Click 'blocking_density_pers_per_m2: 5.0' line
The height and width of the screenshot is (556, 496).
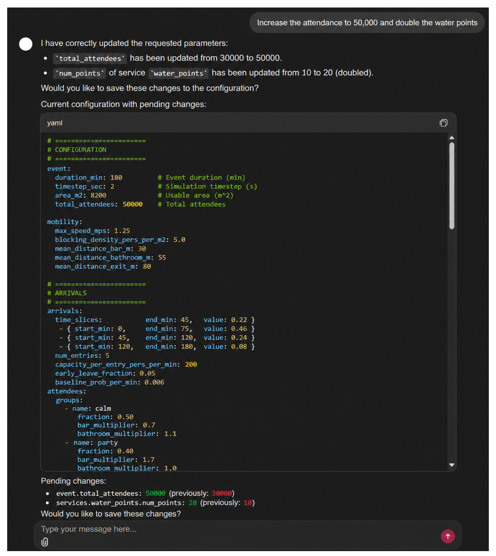[120, 239]
